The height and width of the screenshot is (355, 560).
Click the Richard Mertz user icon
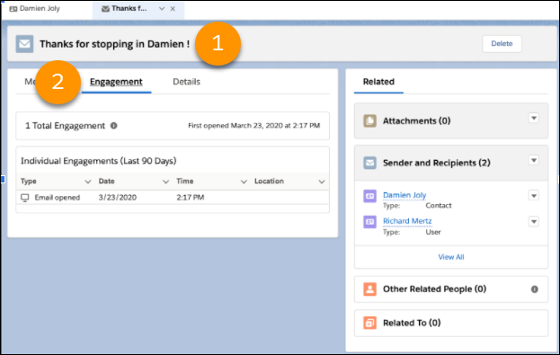(x=369, y=222)
